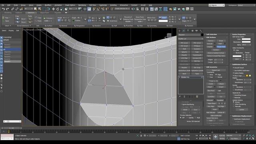Toggle the Percent Snap icon
This screenshot has width=256, height=144.
[103, 9]
